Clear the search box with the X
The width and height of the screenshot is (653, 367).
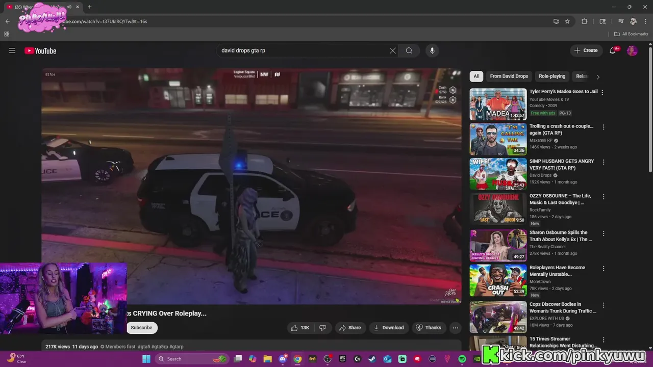tap(392, 50)
